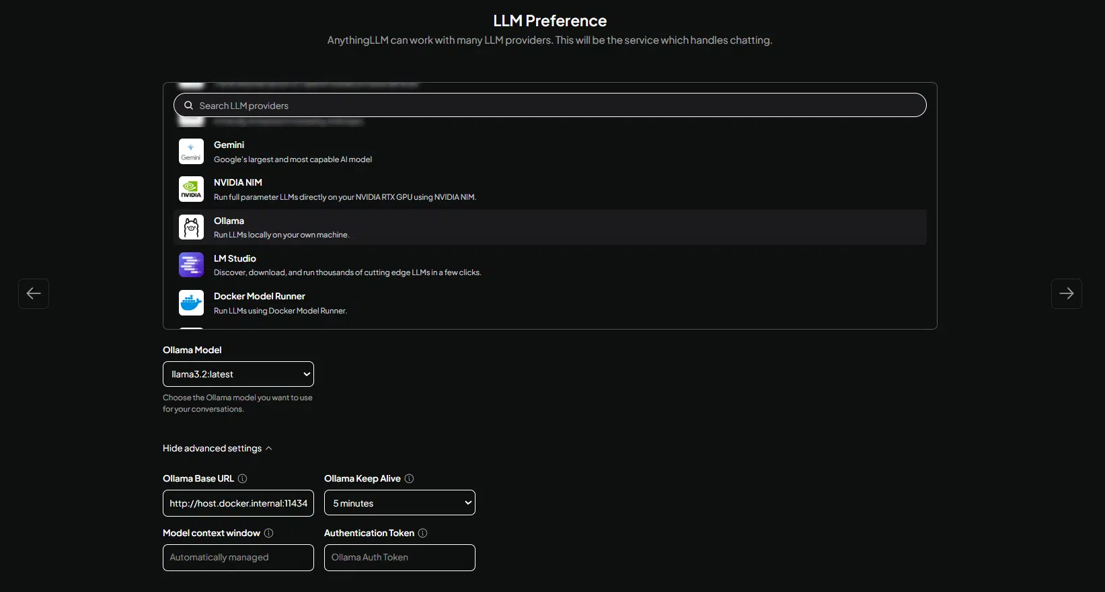Click the Ollama Base URL info icon

point(243,478)
